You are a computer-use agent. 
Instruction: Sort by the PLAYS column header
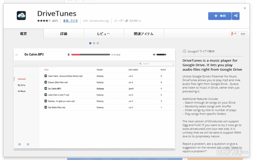[163, 70]
